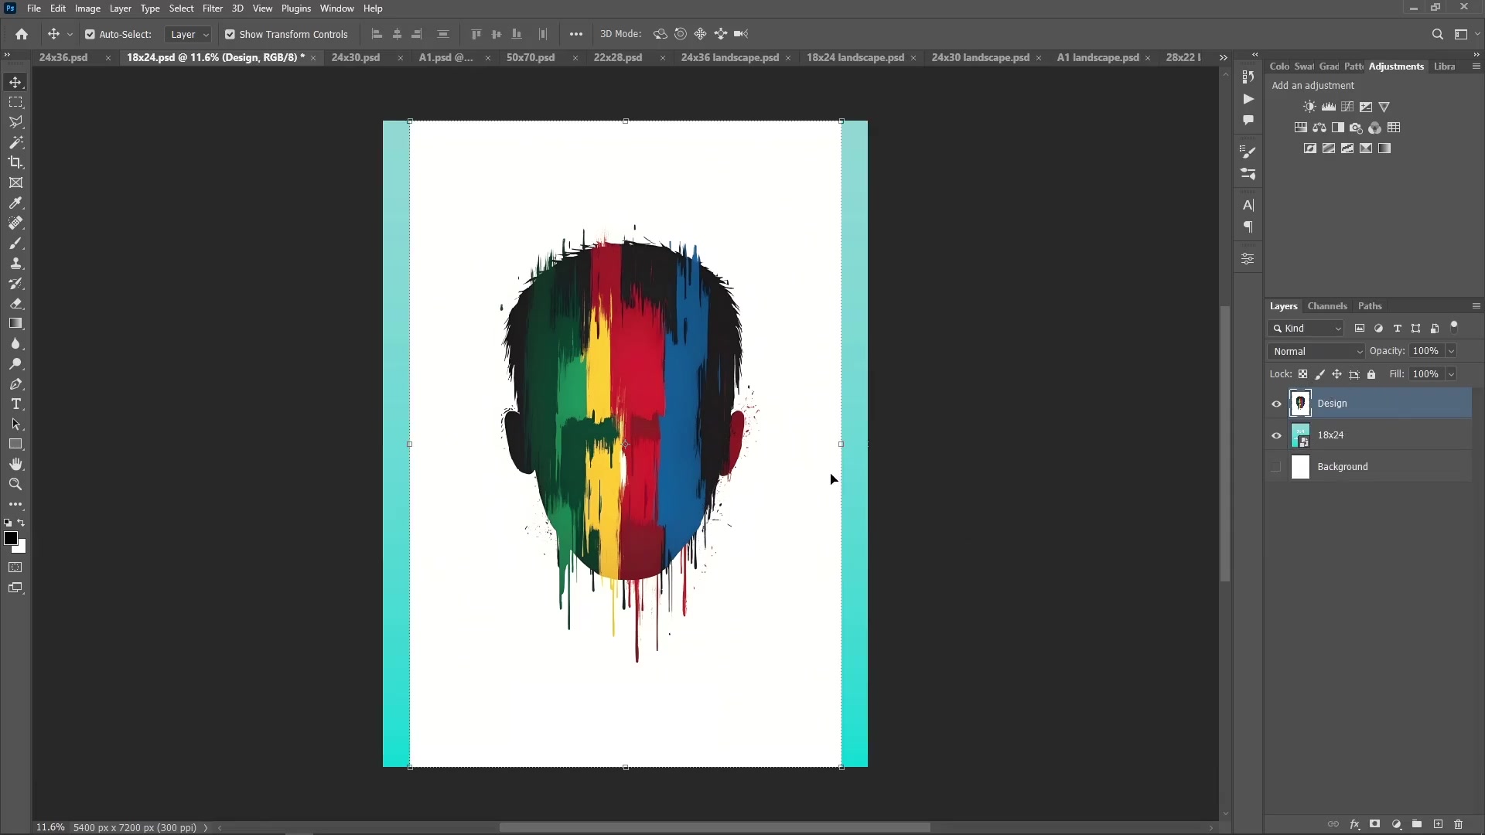Add a Brightness/Contrast adjustment layer

(1310, 107)
